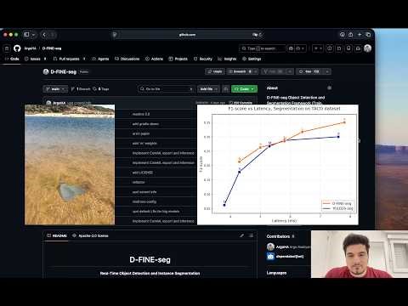
Task: Expand the Fork dropdown arrow
Action: [x=290, y=71]
